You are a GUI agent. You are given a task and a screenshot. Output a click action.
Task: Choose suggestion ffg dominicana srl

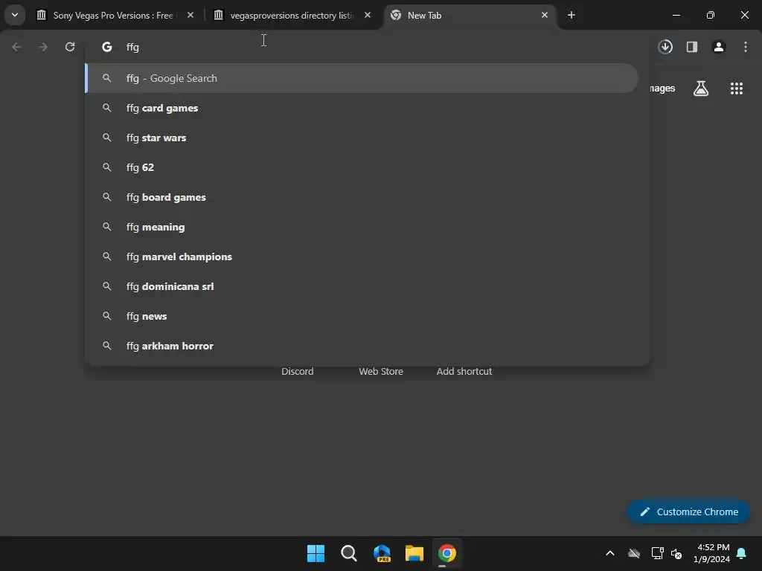click(362, 286)
